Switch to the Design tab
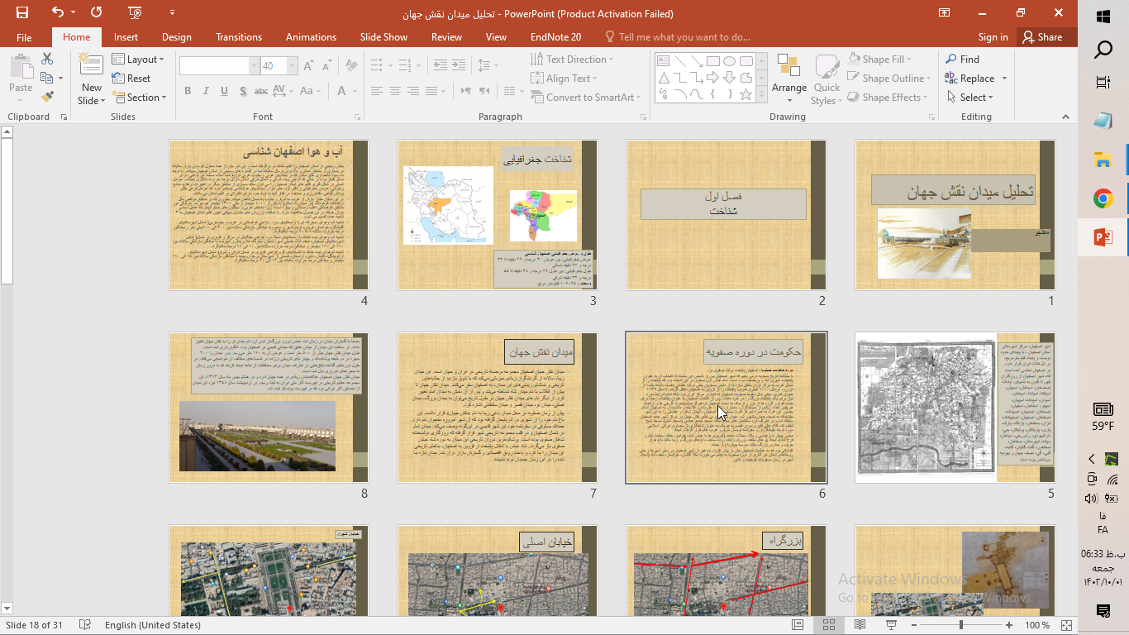 (176, 37)
